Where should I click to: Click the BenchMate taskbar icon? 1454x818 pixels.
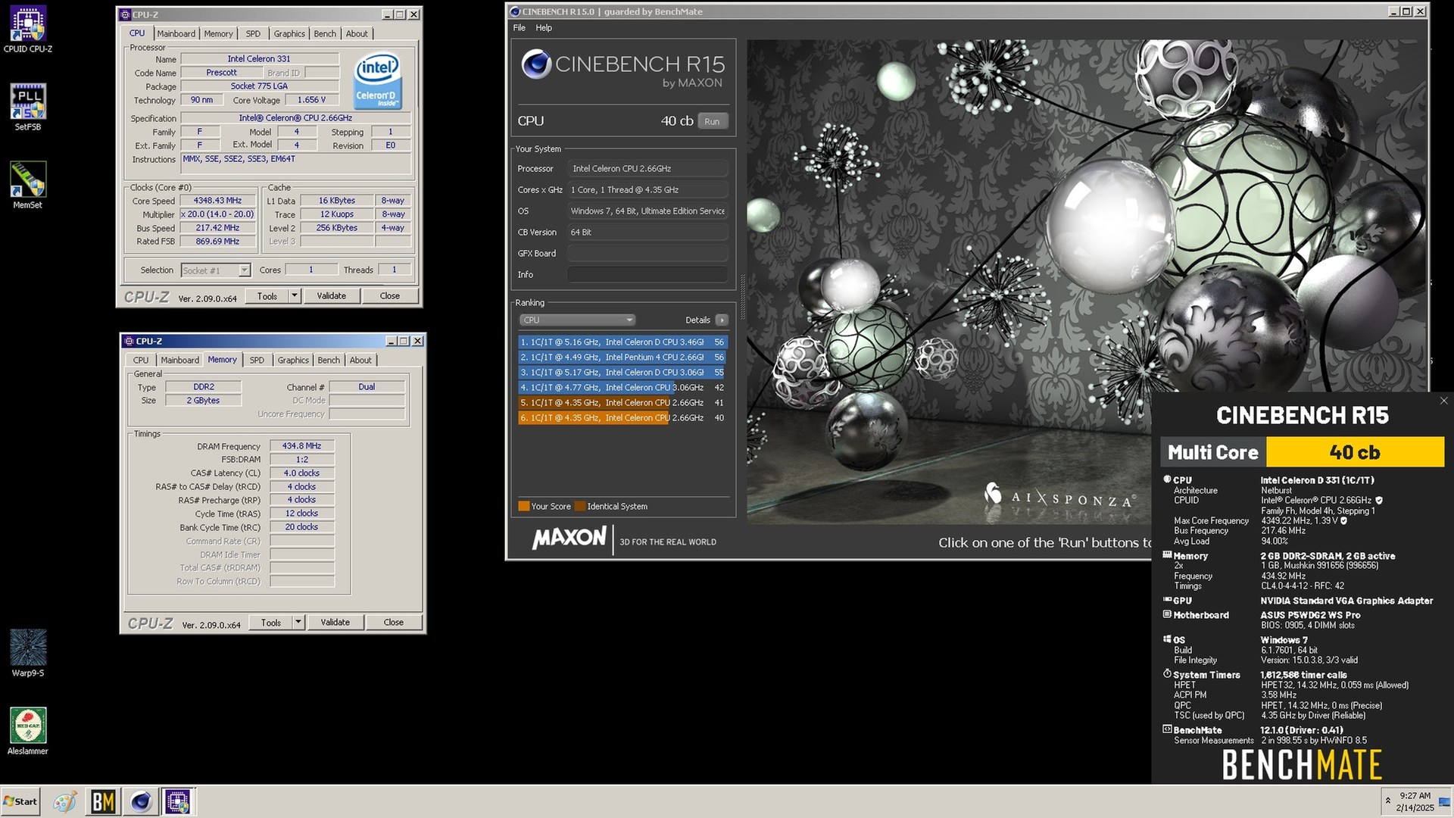click(x=103, y=801)
